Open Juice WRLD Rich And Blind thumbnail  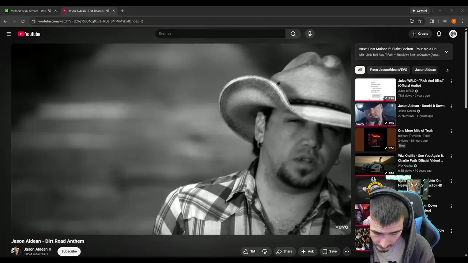tap(375, 89)
